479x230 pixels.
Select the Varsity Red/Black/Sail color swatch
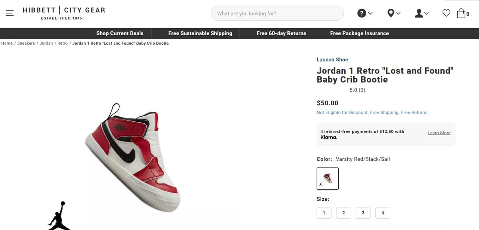click(x=327, y=178)
